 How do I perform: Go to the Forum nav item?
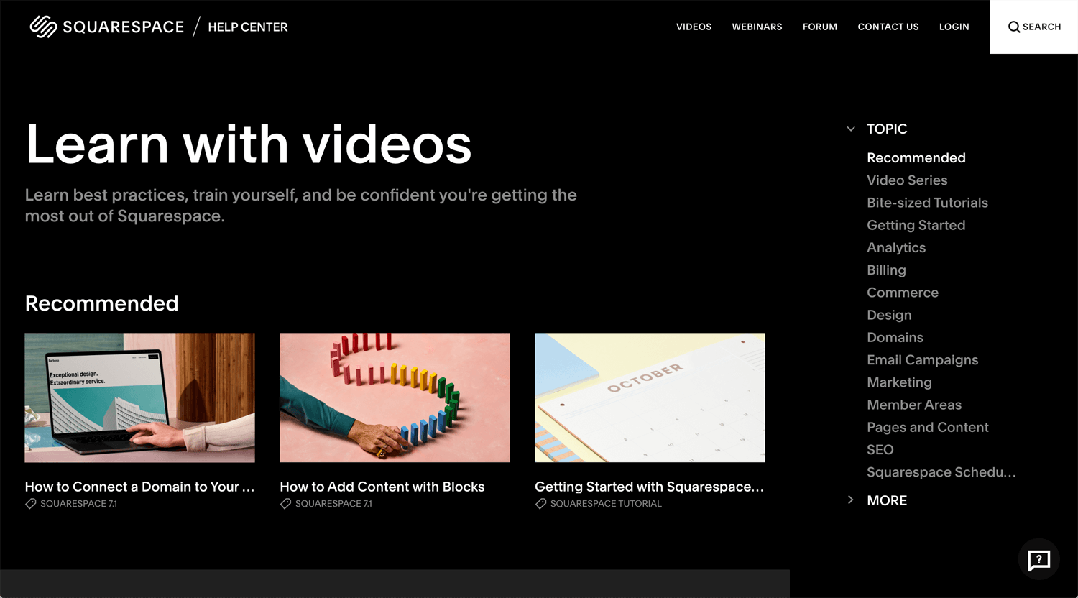tap(820, 27)
